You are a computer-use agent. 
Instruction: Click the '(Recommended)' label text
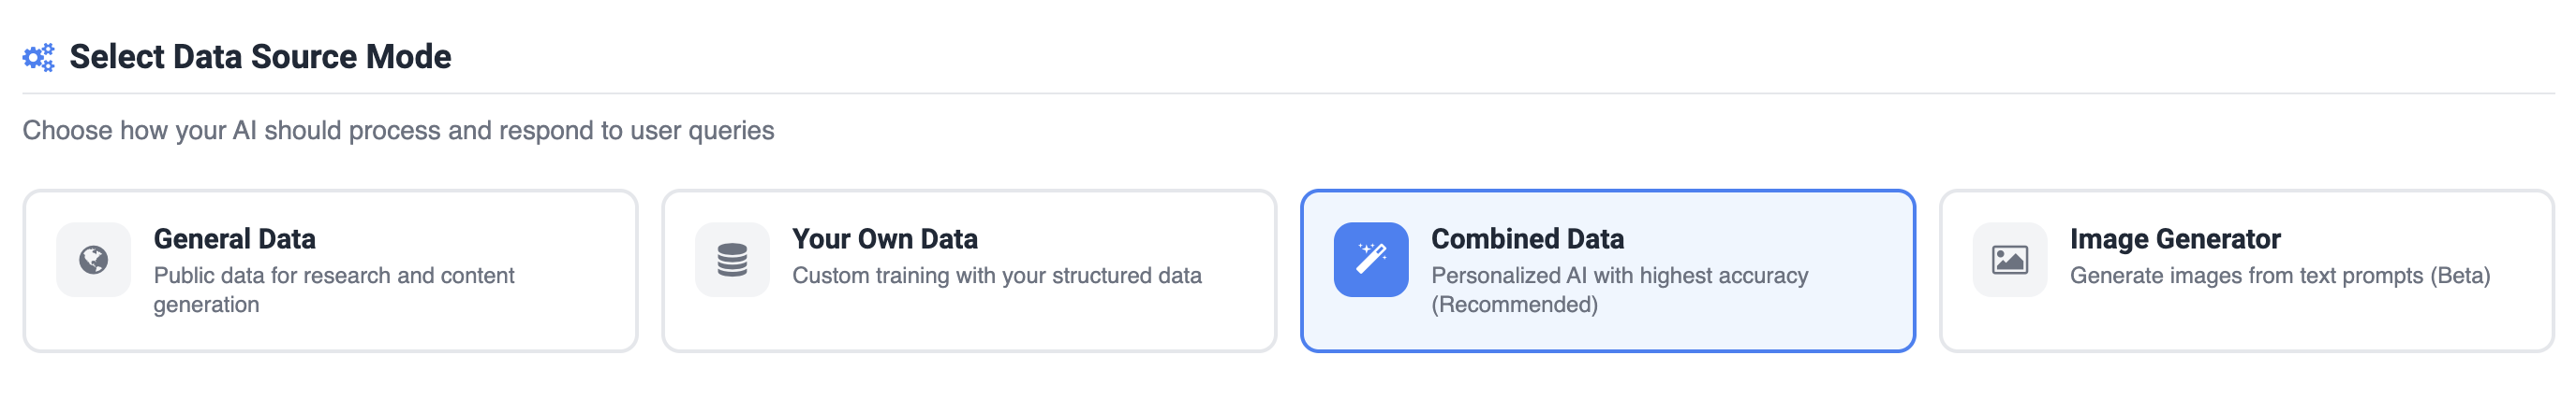(x=1514, y=306)
